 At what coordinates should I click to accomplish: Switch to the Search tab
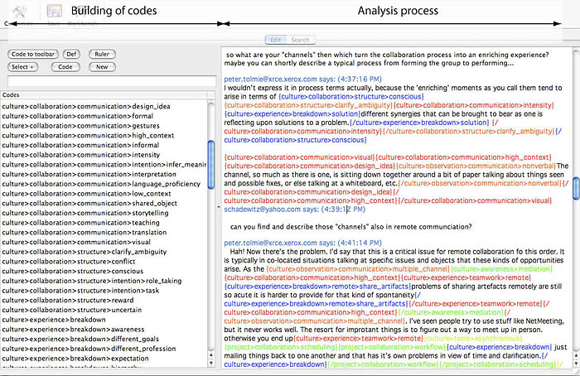300,40
